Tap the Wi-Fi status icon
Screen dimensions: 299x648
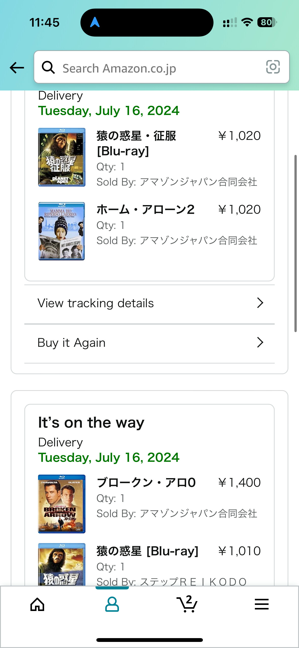point(247,22)
